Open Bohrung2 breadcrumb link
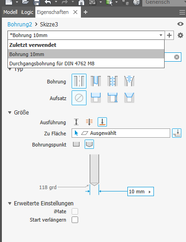 [x=20, y=25]
